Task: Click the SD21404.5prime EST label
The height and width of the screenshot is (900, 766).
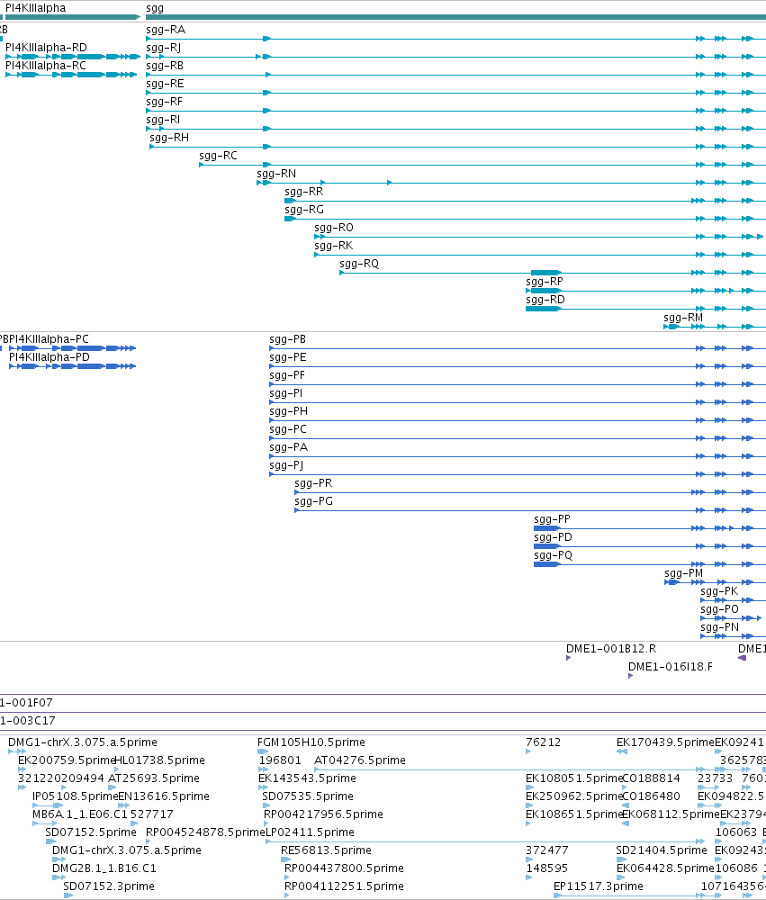Action: click(661, 850)
